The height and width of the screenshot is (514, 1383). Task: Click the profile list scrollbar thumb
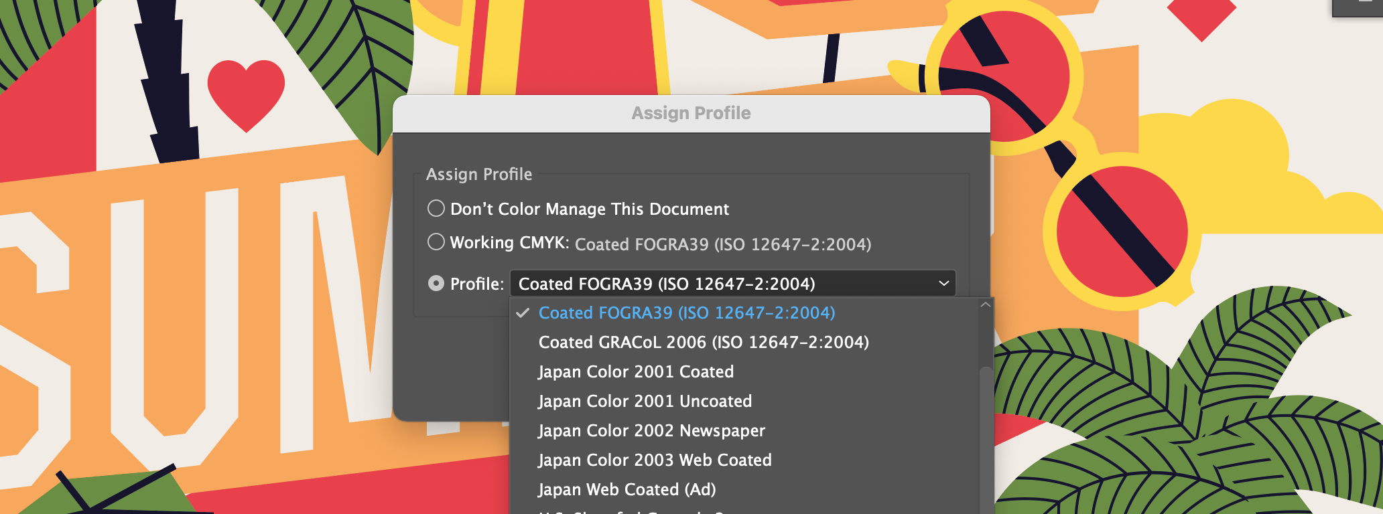tap(985, 435)
